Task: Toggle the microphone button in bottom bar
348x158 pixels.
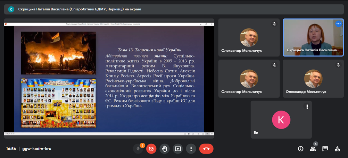Action: click(138, 149)
